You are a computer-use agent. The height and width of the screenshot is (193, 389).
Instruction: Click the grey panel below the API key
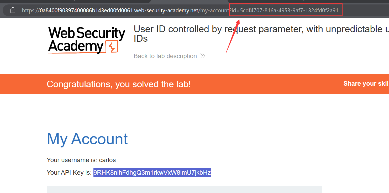click(x=184, y=189)
